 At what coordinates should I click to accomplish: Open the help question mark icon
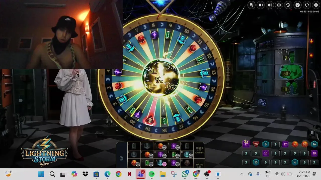(297, 5)
